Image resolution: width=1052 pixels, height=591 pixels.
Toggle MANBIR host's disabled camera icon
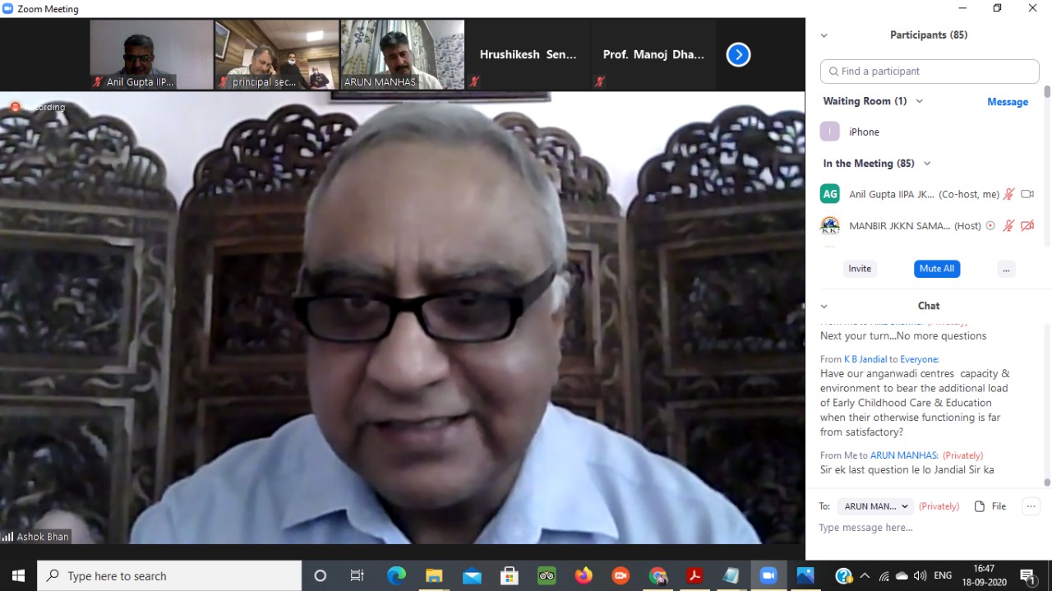click(1027, 225)
